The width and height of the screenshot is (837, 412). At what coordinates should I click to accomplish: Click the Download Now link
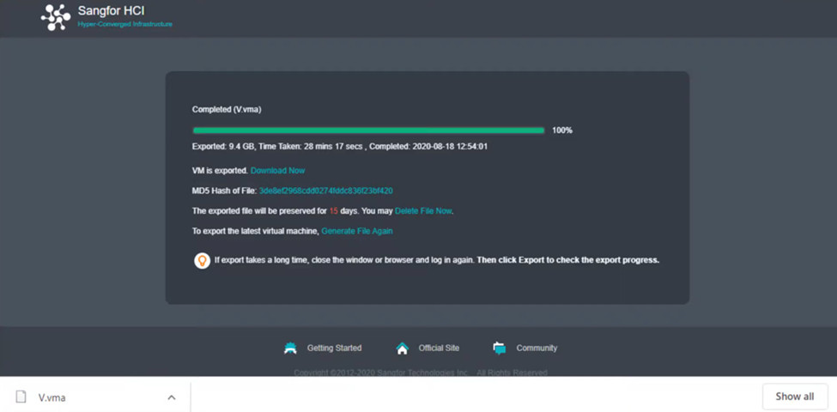[x=277, y=171]
